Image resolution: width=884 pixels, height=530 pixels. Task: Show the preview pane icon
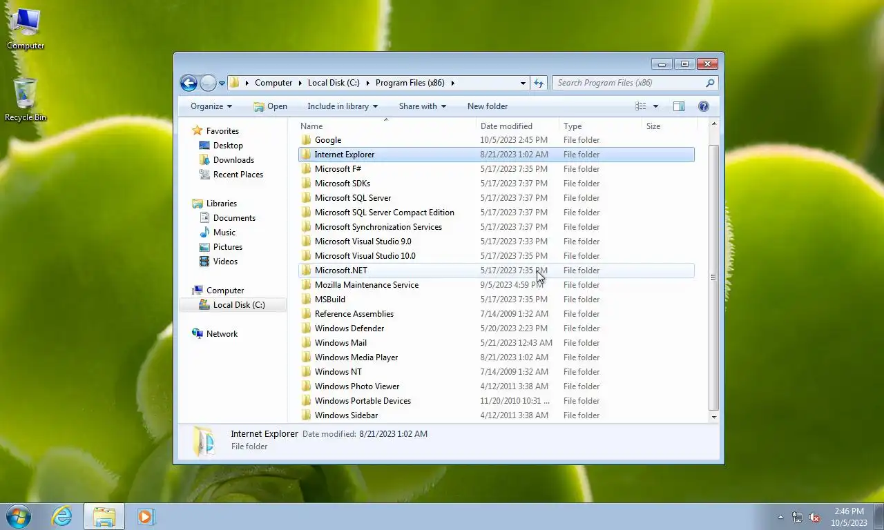click(679, 106)
